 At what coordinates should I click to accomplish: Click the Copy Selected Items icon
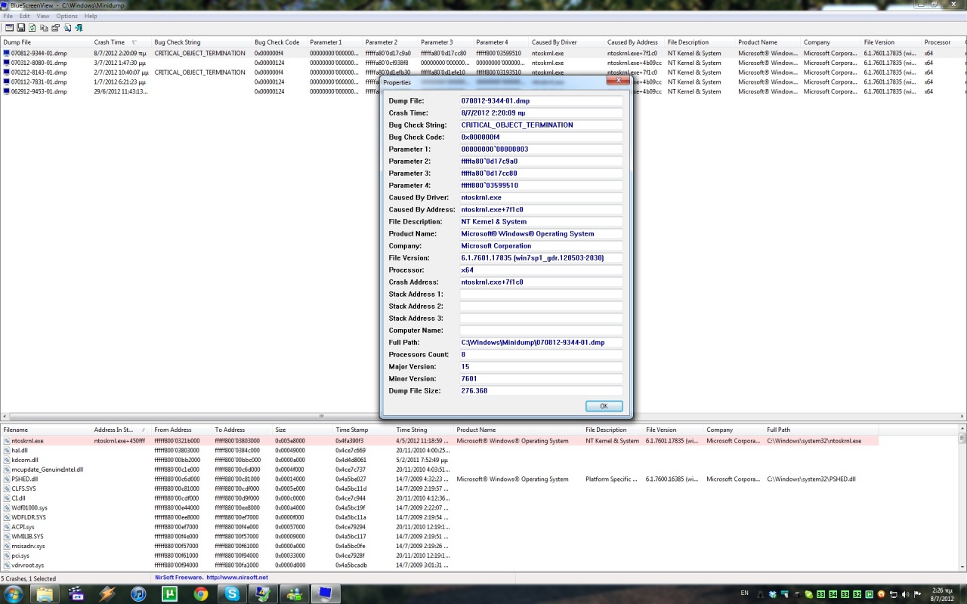tap(44, 28)
